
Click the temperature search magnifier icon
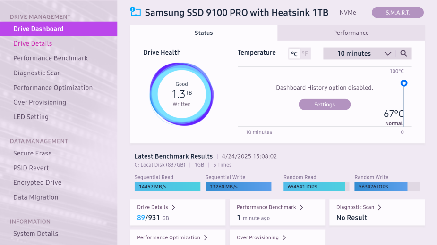[x=403, y=53]
